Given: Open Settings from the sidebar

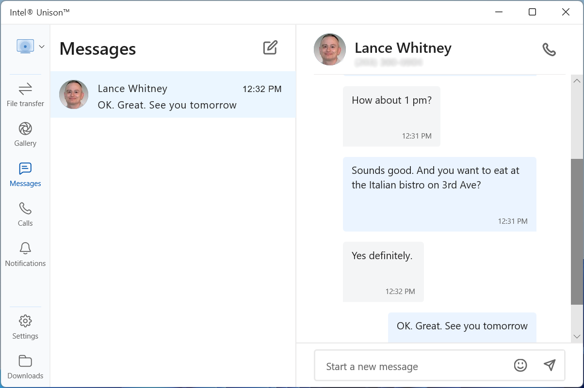Looking at the screenshot, I should coord(25,327).
